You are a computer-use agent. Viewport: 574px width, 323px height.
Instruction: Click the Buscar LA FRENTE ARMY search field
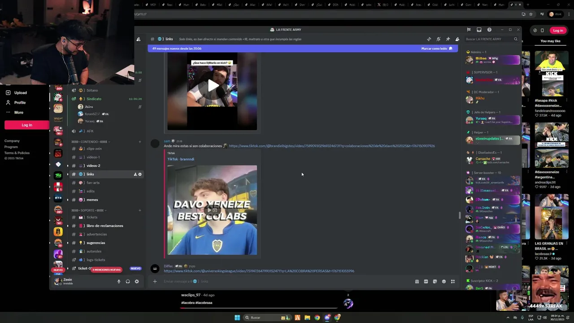click(x=491, y=39)
